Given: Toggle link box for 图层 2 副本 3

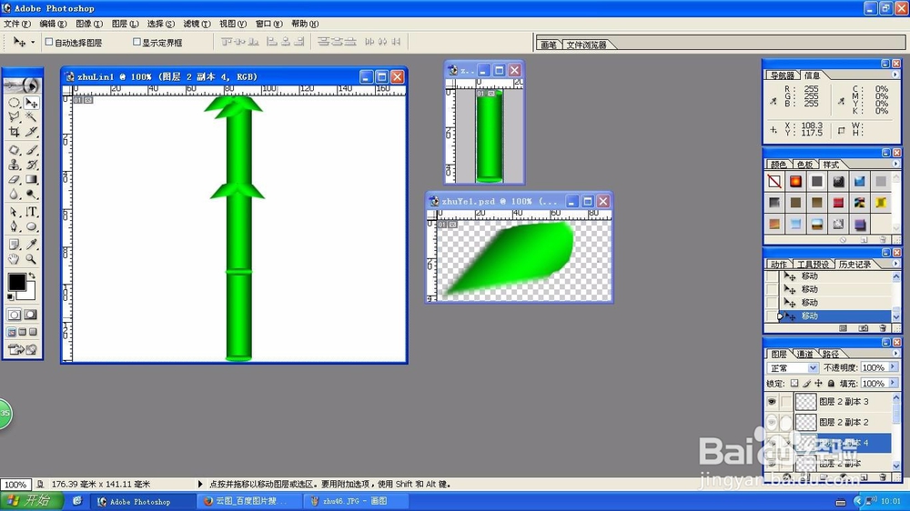Looking at the screenshot, I should tap(785, 401).
